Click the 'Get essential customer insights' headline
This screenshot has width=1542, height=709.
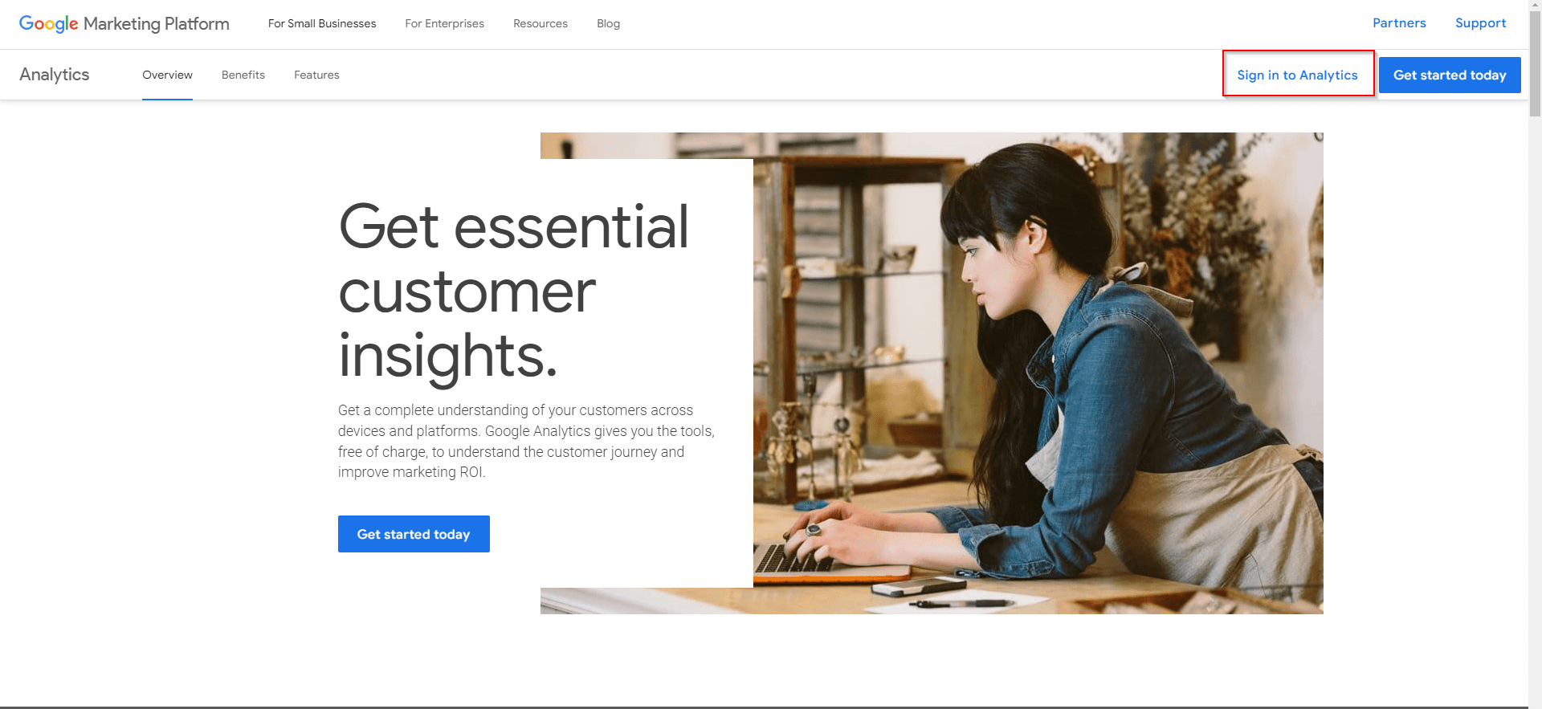pos(513,291)
